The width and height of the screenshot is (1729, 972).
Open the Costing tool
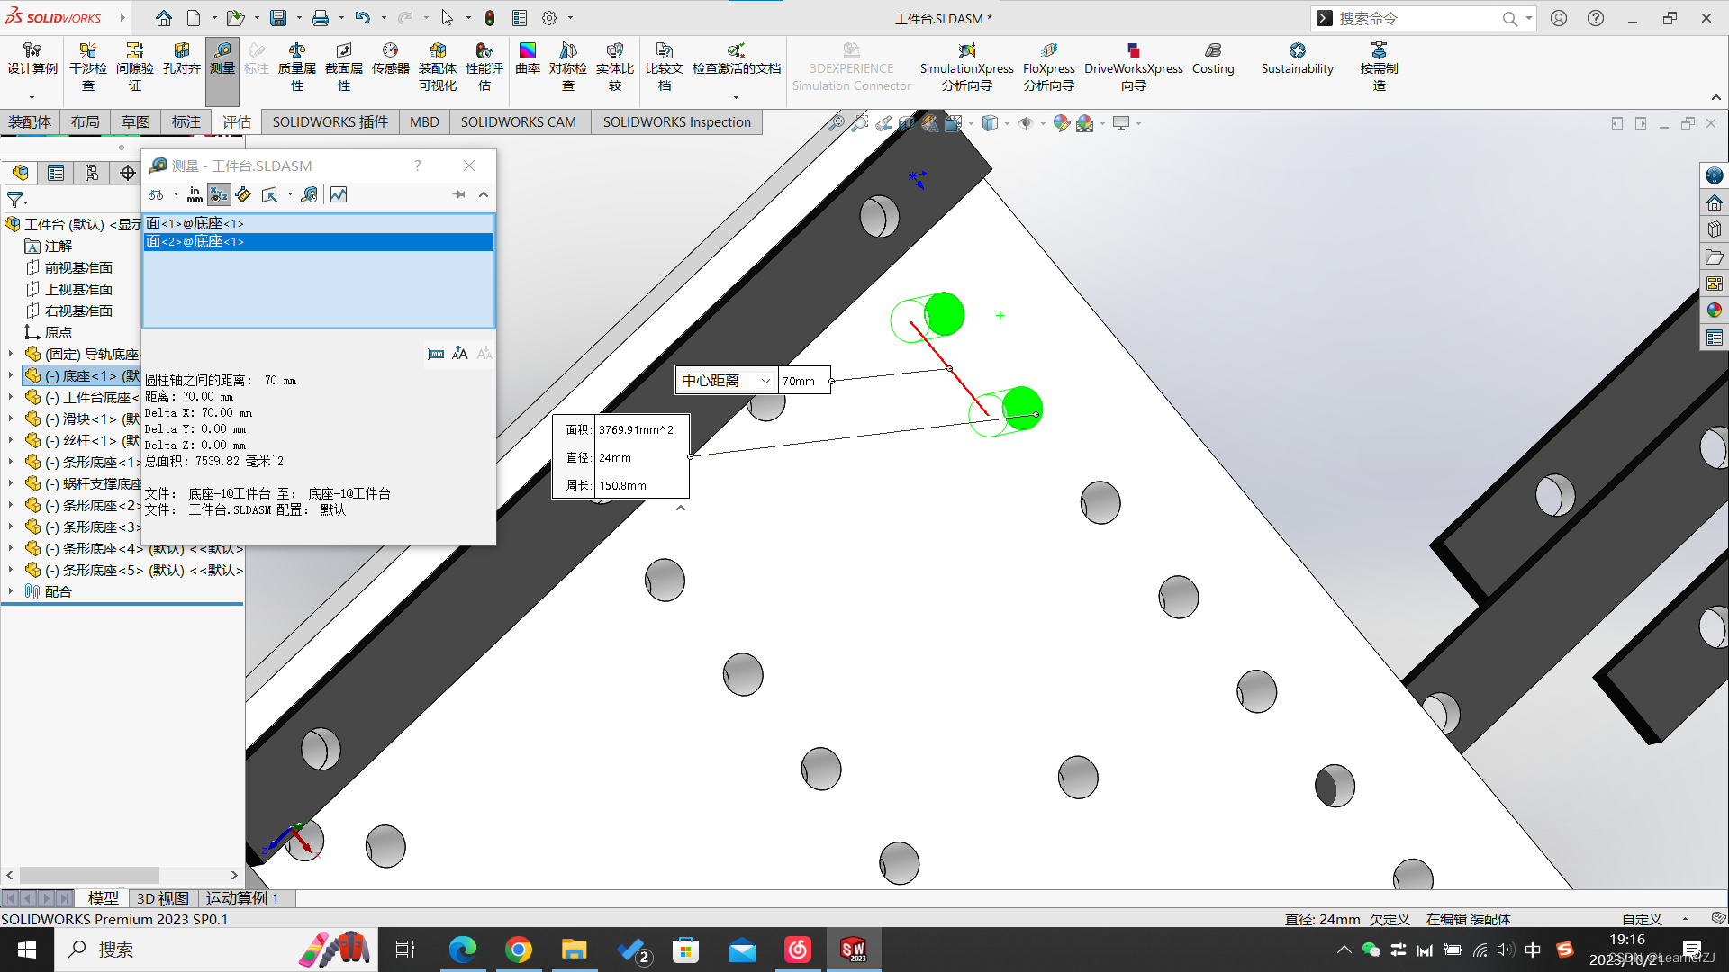pyautogui.click(x=1213, y=58)
